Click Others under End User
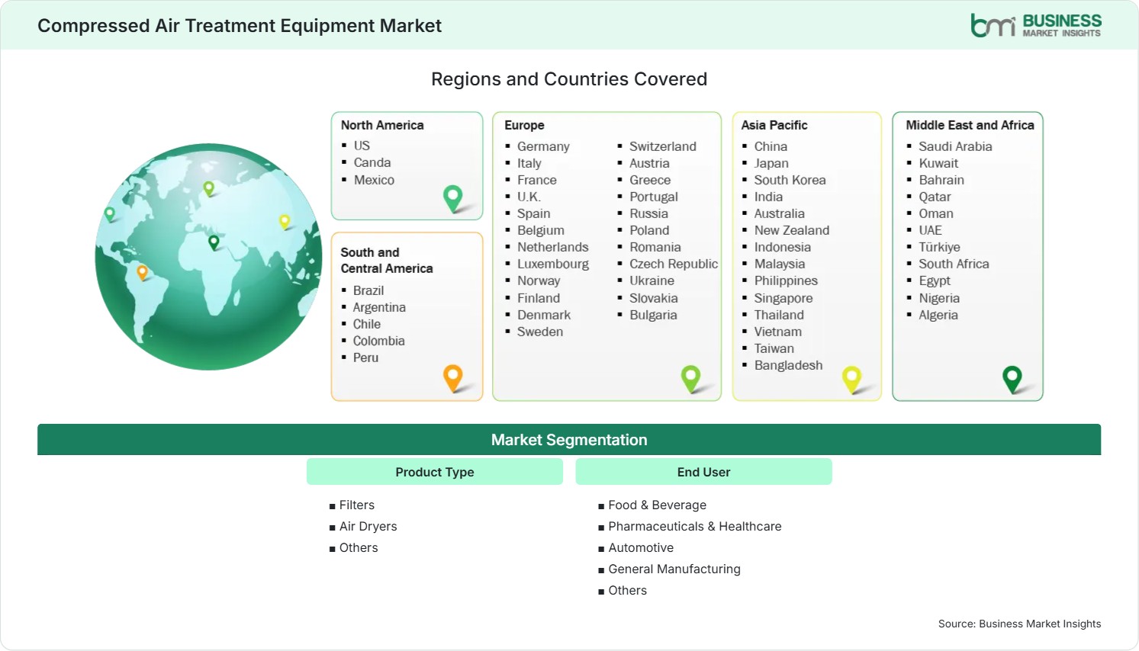The width and height of the screenshot is (1139, 651). click(x=627, y=590)
